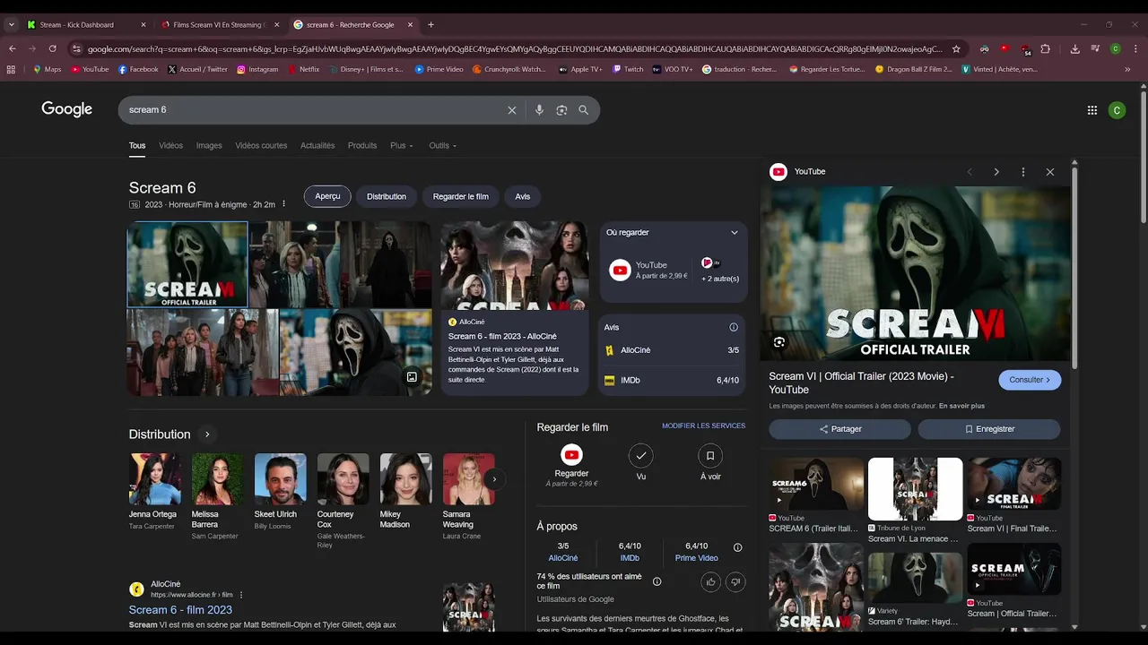
Task: Click info icon beside 74 % statistic
Action: click(x=657, y=581)
